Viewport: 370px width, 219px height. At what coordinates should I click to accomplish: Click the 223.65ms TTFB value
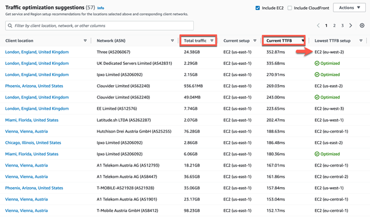(x=276, y=109)
